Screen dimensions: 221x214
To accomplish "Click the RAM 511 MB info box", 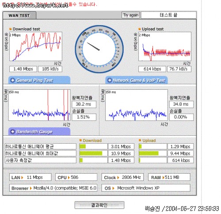I will 169,177.
